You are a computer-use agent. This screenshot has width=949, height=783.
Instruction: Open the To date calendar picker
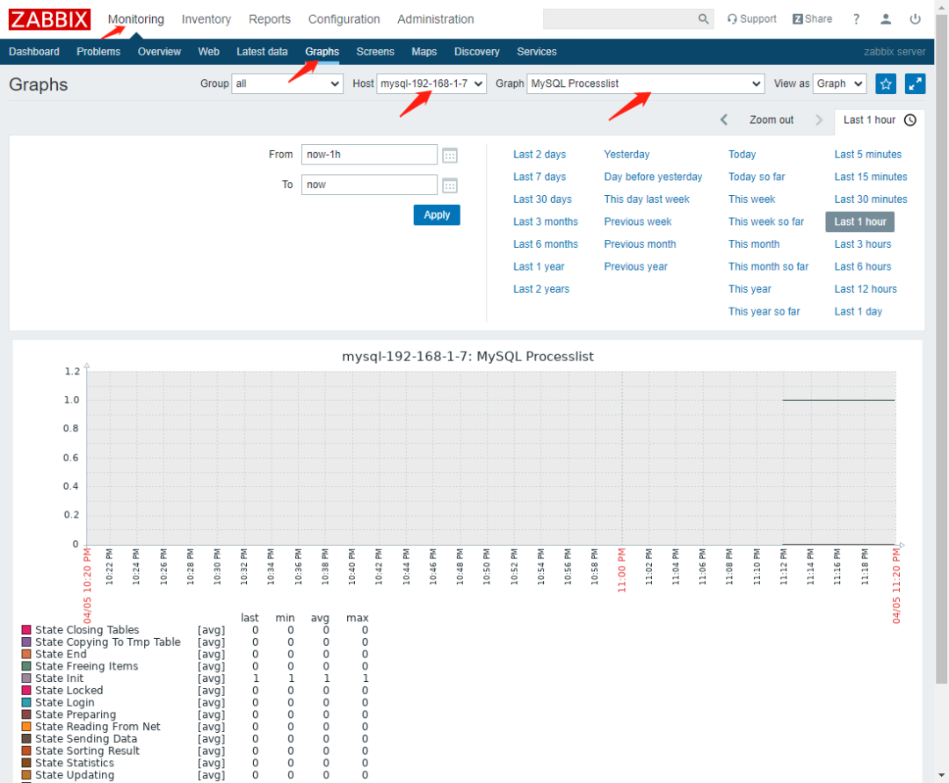pyautogui.click(x=450, y=185)
